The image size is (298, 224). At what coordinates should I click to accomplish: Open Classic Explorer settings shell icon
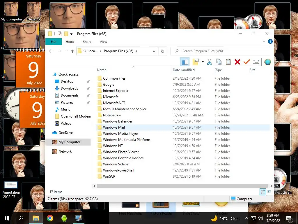[x=268, y=62]
